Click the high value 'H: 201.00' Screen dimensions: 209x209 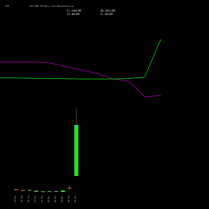[x=108, y=11]
